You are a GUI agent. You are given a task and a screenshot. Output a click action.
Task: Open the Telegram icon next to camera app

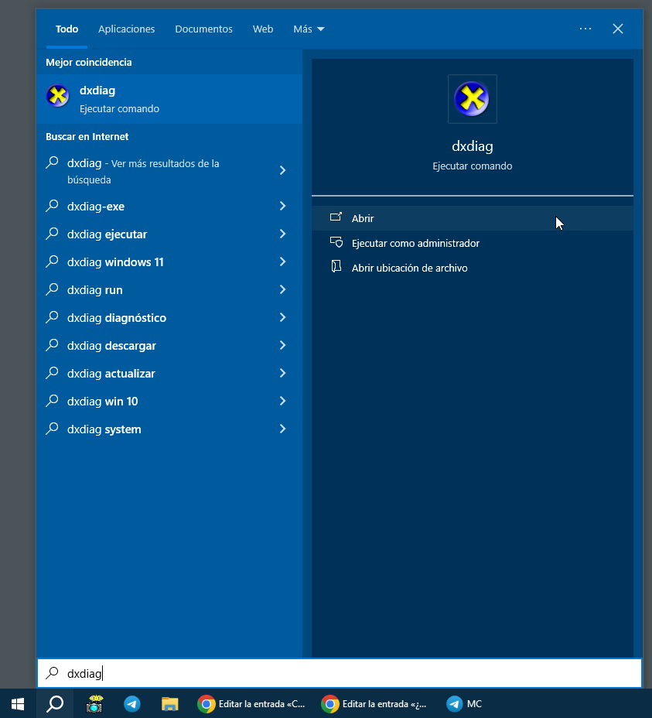[132, 704]
